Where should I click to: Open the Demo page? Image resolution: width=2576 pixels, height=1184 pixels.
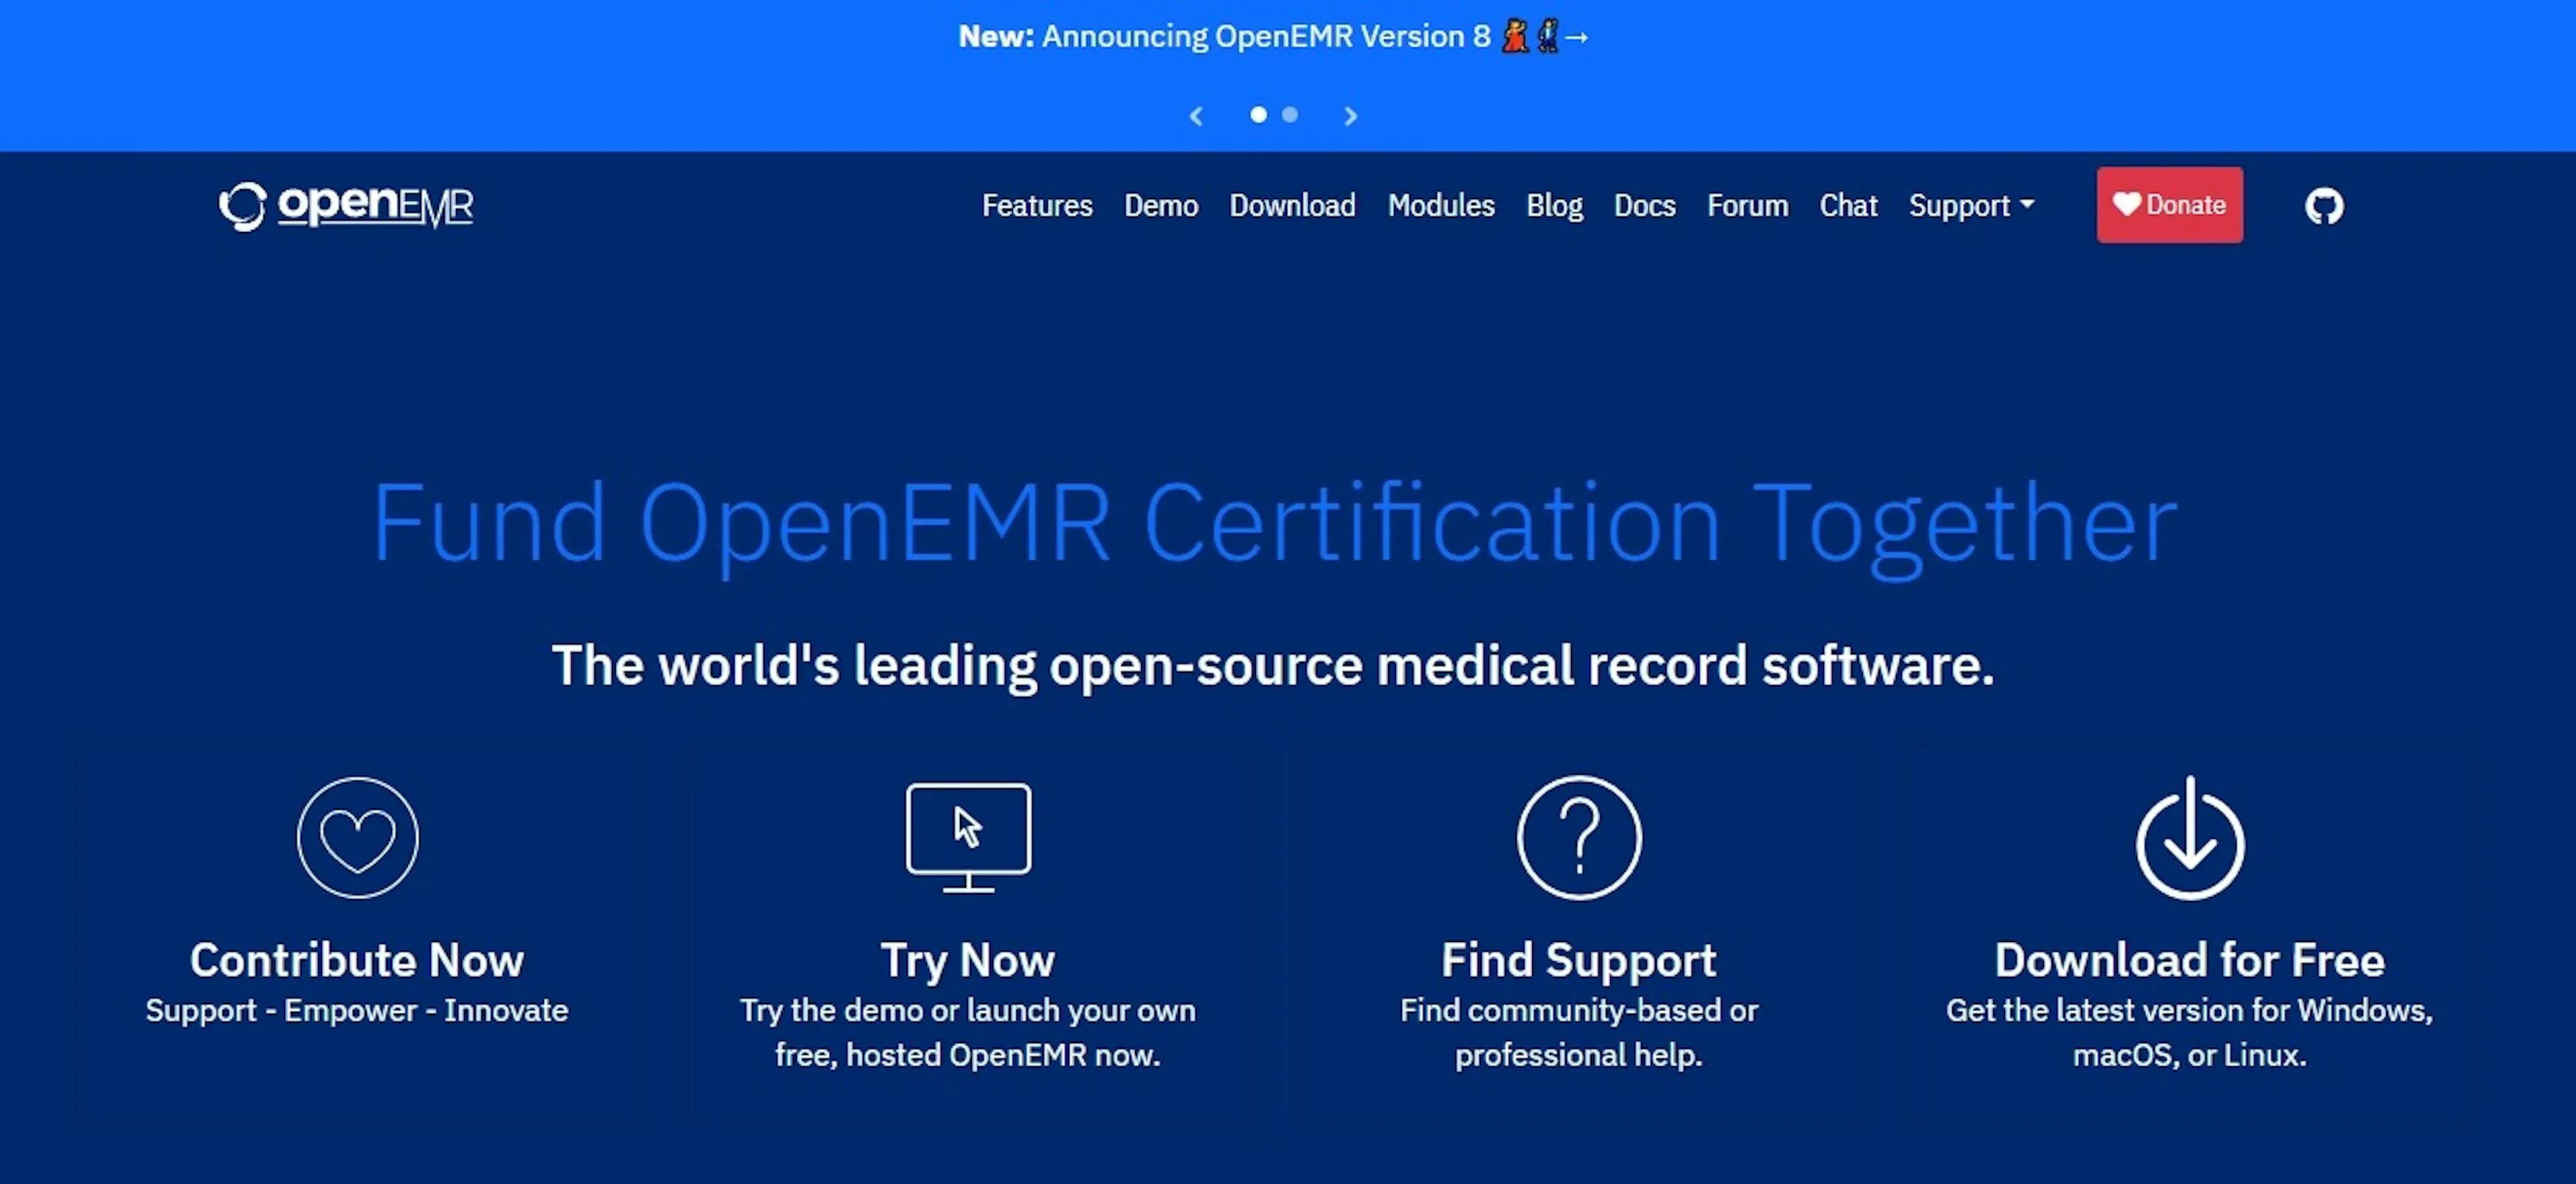tap(1161, 205)
